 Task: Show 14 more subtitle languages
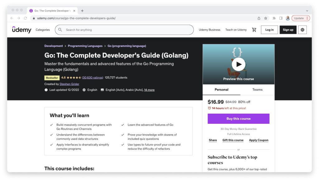pos(149,90)
